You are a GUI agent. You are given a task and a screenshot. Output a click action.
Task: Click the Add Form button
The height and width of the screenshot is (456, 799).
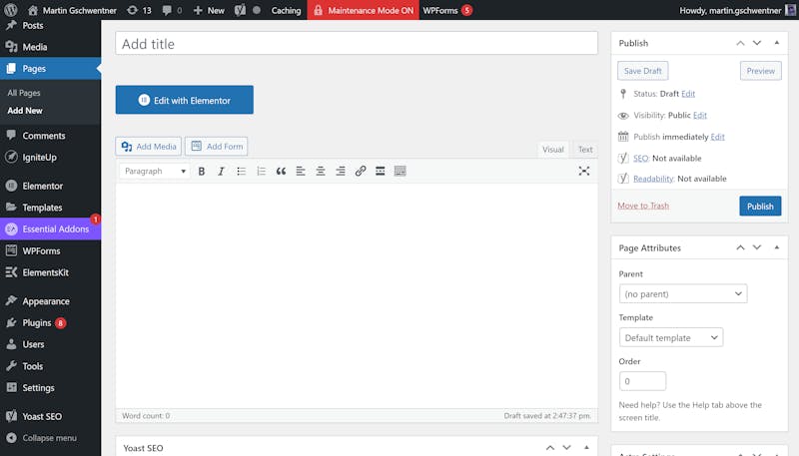coord(216,147)
